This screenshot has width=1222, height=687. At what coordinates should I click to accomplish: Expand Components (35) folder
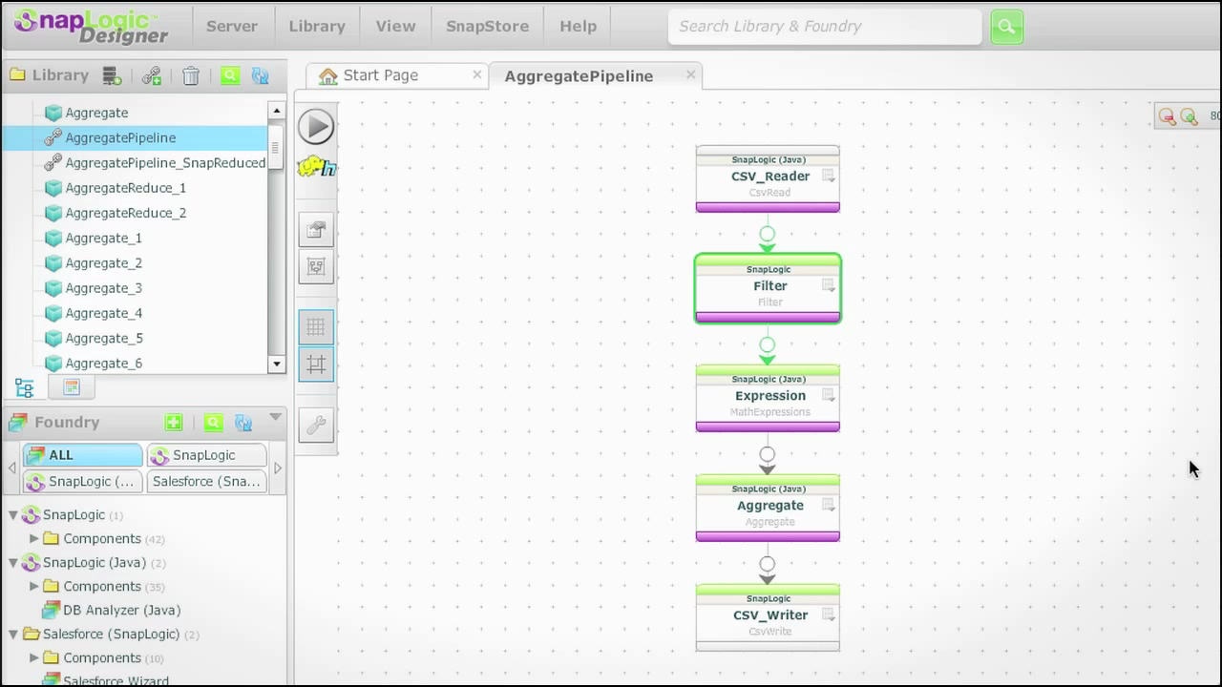pos(34,586)
